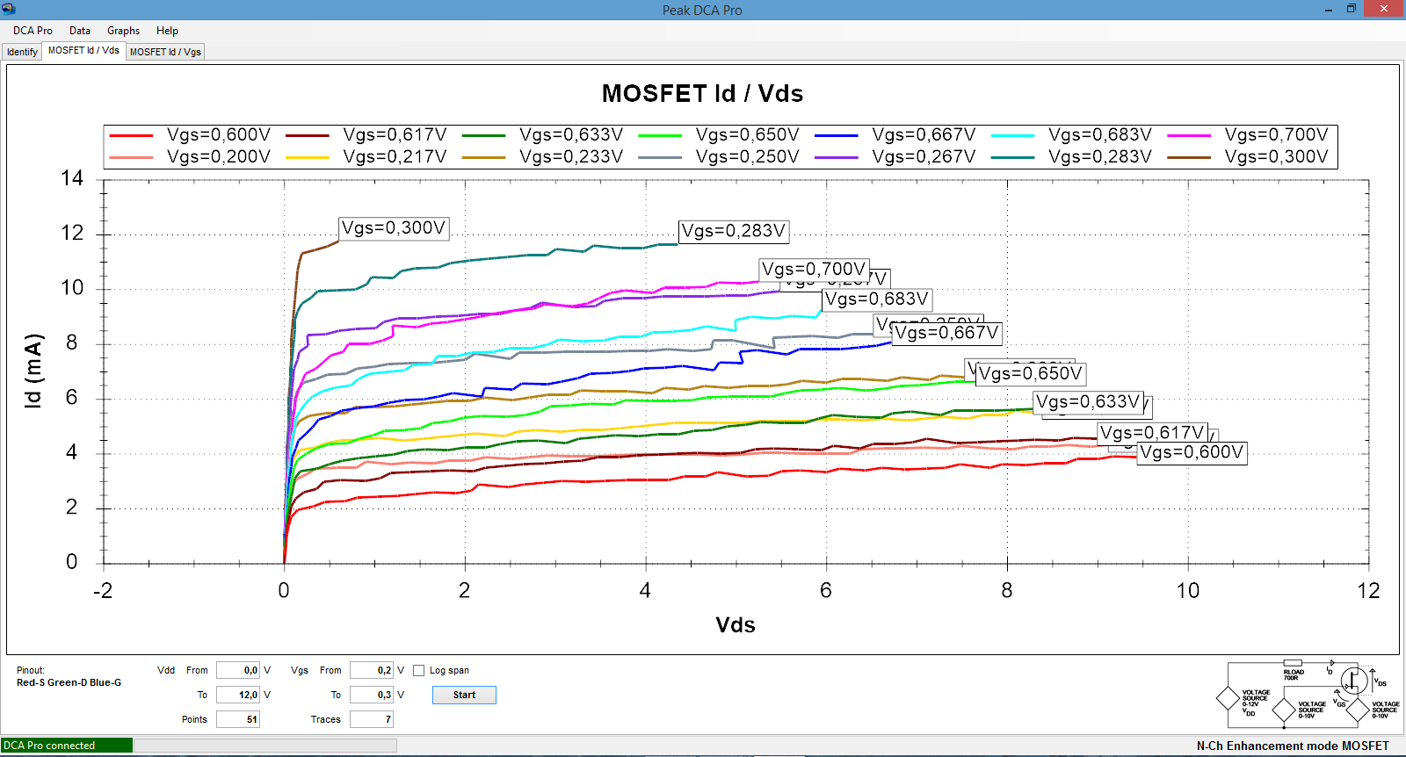Click the Start button
Viewport: 1406px width, 757px height.
[x=464, y=695]
